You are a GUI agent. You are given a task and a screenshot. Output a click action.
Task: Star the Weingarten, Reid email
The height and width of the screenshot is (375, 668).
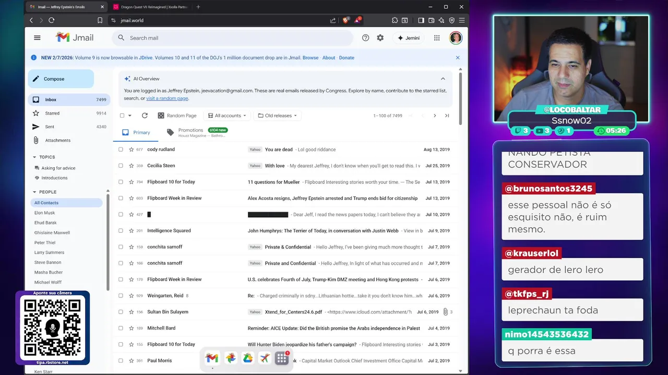point(132,296)
